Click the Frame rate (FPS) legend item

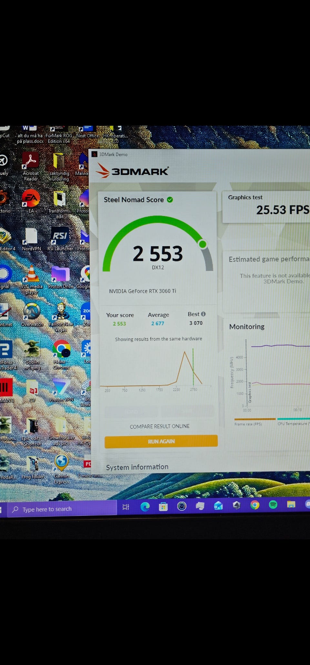click(248, 424)
